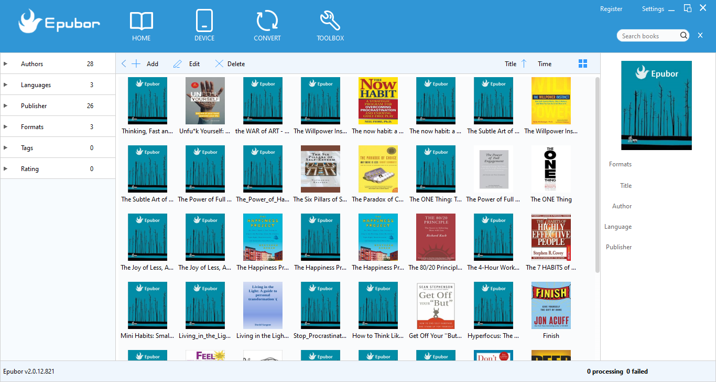Sort books by Time
The width and height of the screenshot is (716, 382).
coord(545,64)
